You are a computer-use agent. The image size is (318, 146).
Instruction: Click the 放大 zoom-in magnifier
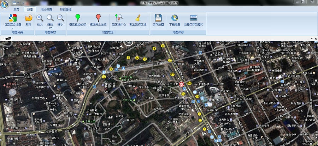pos(40,18)
